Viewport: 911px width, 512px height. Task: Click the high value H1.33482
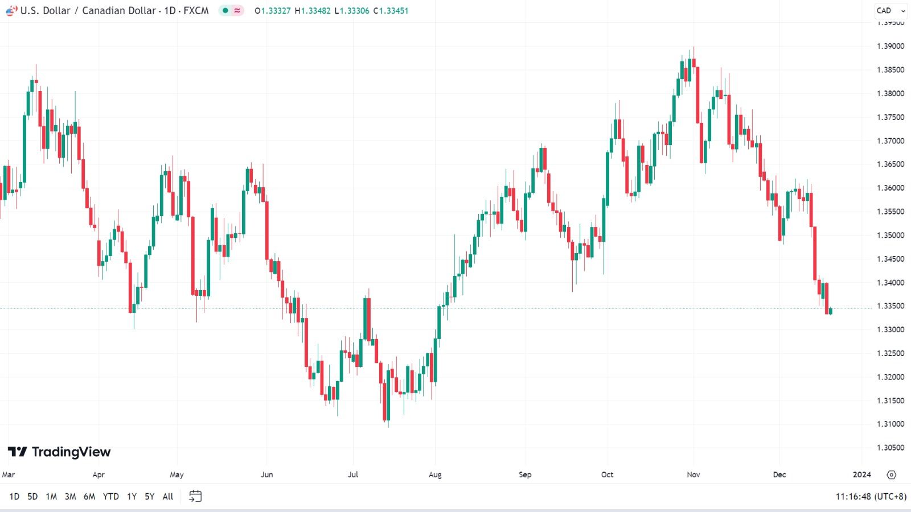[x=313, y=11]
